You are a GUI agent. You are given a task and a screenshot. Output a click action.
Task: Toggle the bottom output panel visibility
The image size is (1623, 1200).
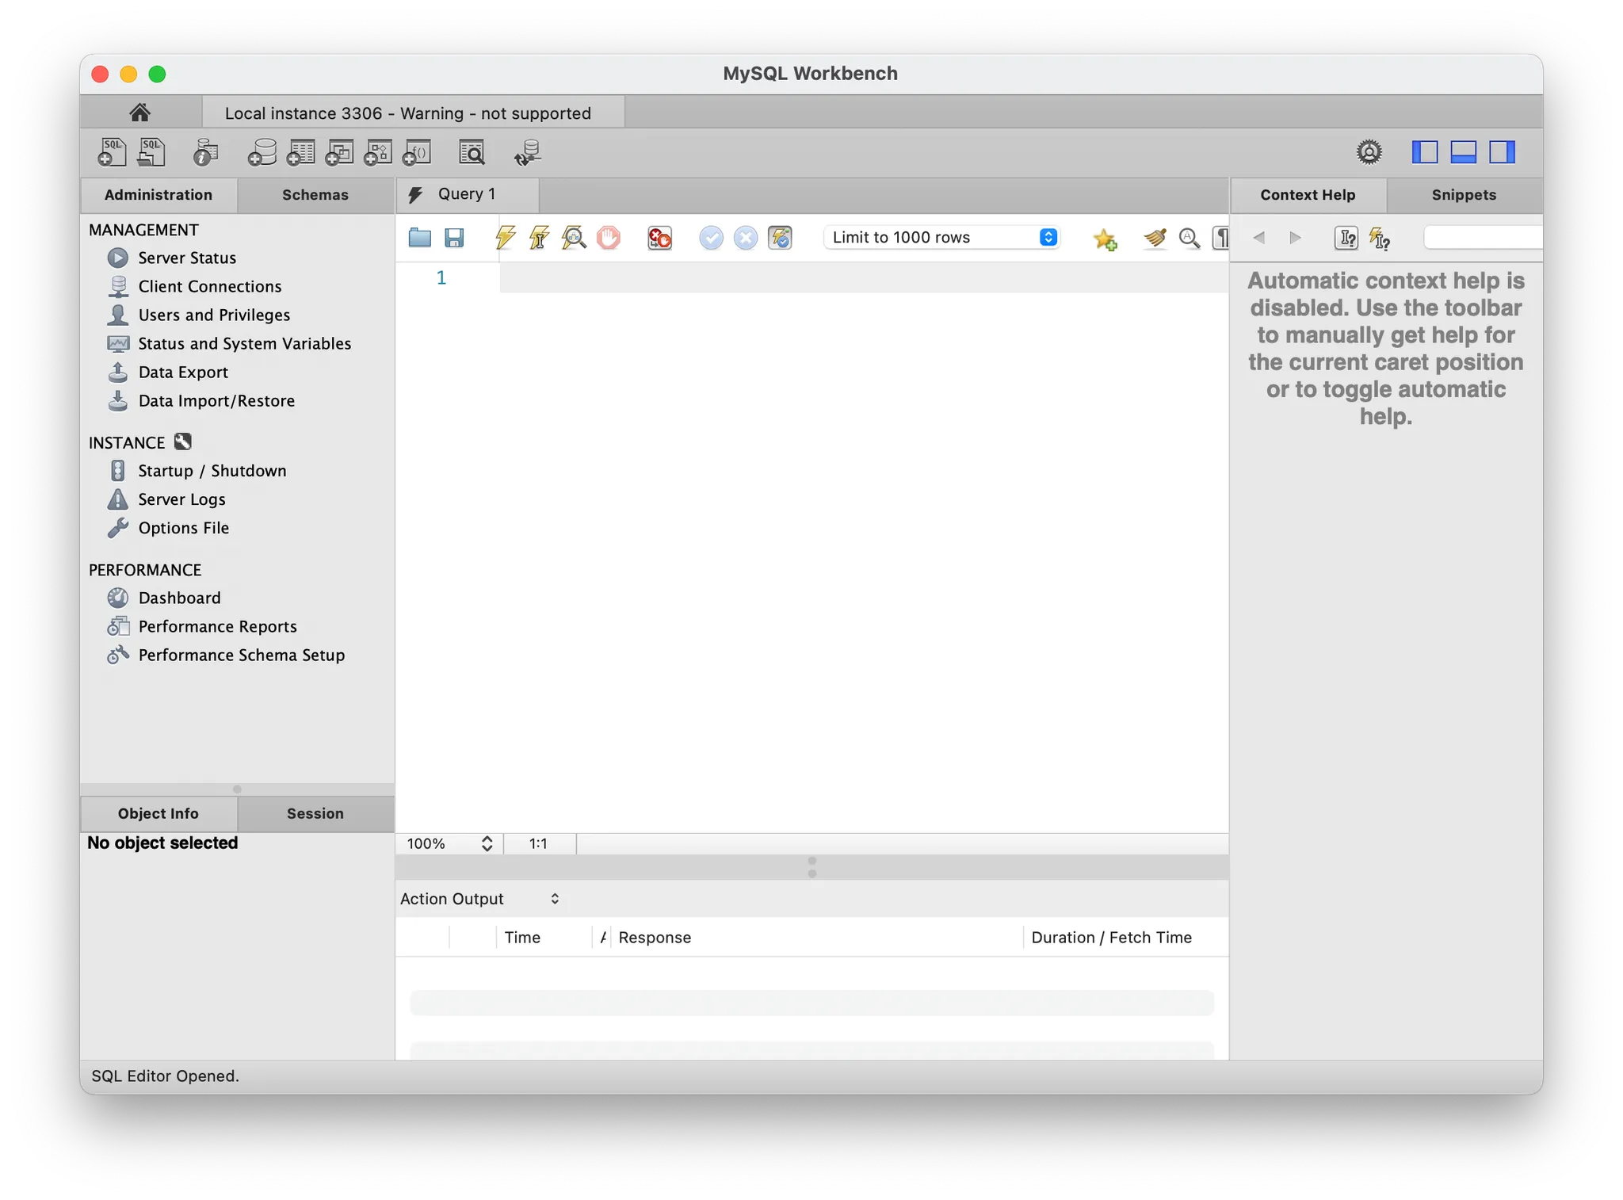tap(1463, 152)
